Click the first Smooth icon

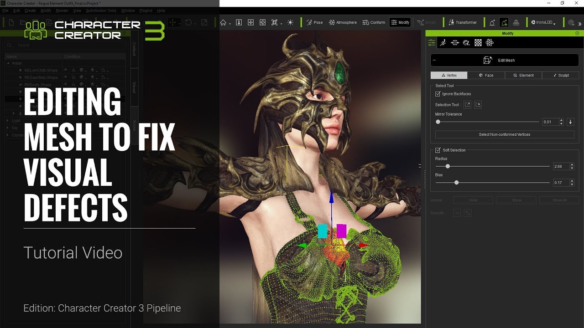[457, 213]
